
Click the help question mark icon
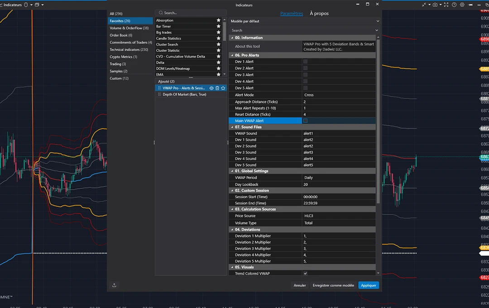tap(454, 5)
